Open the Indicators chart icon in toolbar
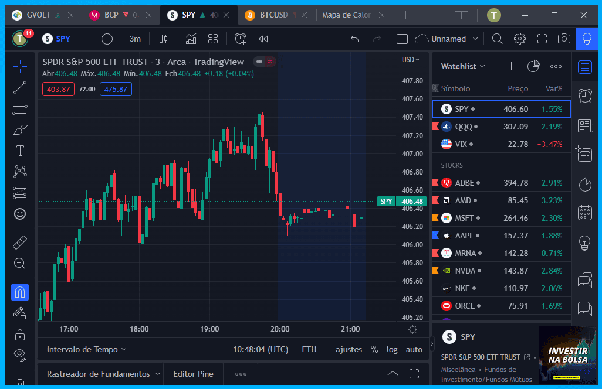Image resolution: width=602 pixels, height=389 pixels. click(x=191, y=39)
